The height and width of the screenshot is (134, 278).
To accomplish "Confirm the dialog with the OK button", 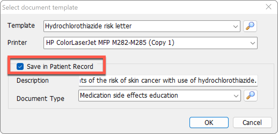I will pos(209,122).
